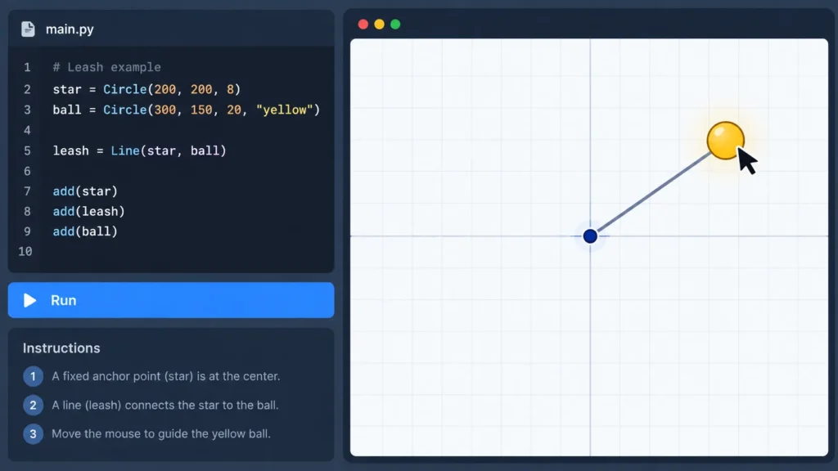
Task: Click the yellow ball on the canvas
Action: 725,141
